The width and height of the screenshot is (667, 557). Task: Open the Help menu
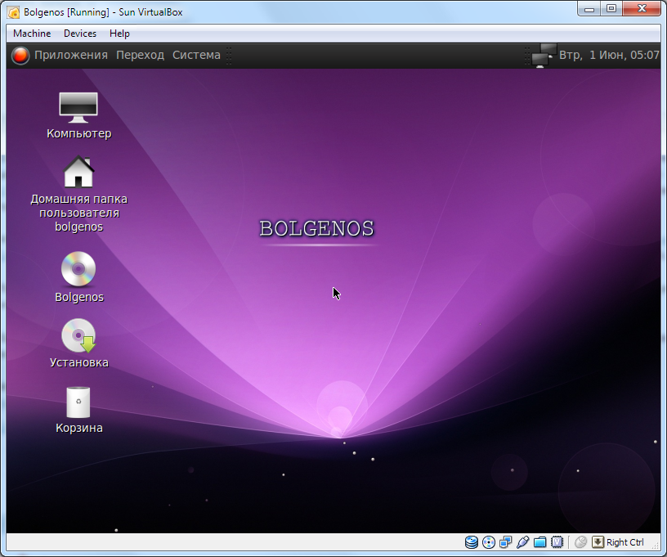(119, 34)
